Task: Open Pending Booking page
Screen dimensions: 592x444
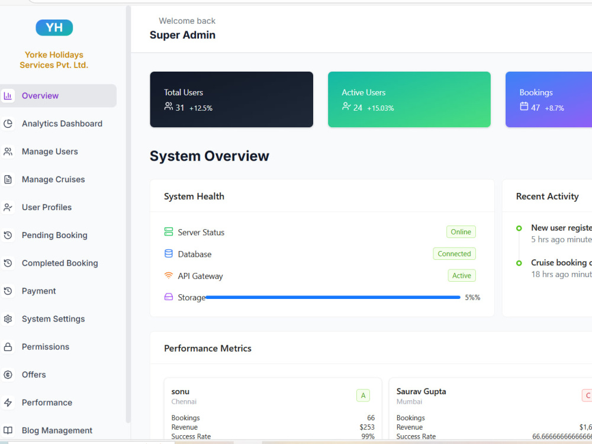Action: (58, 235)
